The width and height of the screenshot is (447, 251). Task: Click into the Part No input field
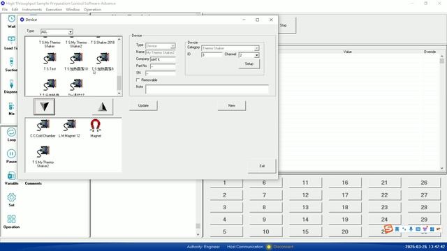163,66
